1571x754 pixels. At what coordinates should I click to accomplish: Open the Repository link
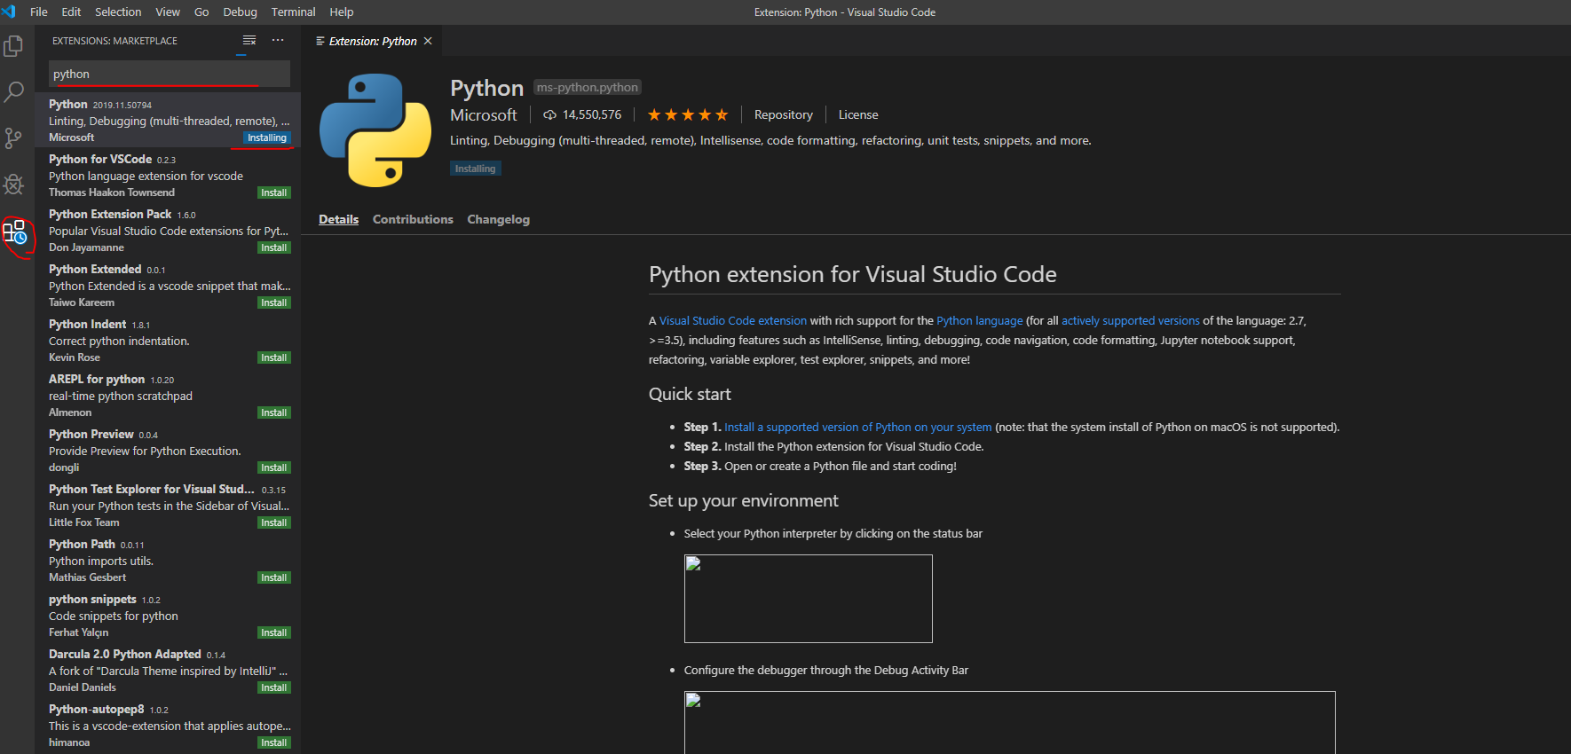(784, 114)
